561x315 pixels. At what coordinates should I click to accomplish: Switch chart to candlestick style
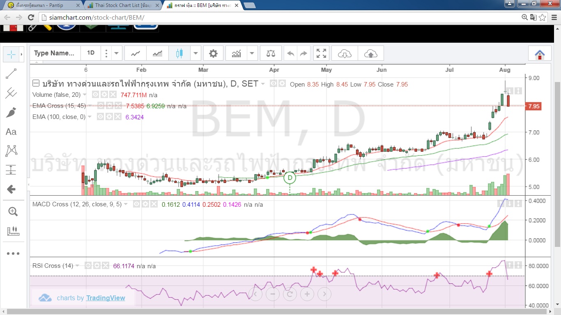click(179, 53)
